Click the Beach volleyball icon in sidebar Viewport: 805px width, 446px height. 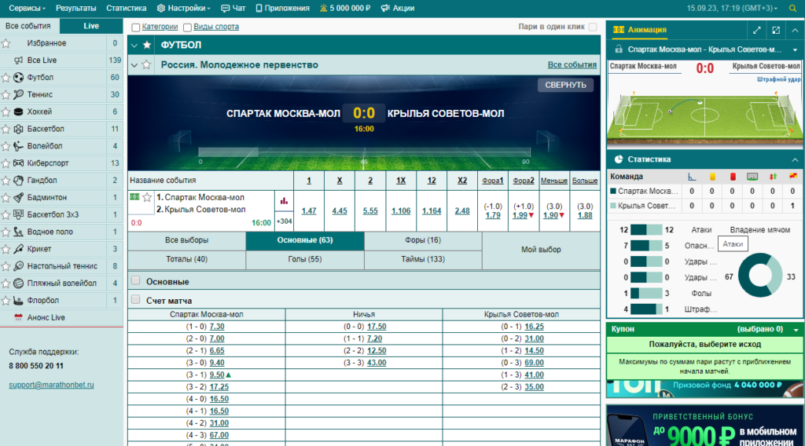pyautogui.click(x=19, y=283)
